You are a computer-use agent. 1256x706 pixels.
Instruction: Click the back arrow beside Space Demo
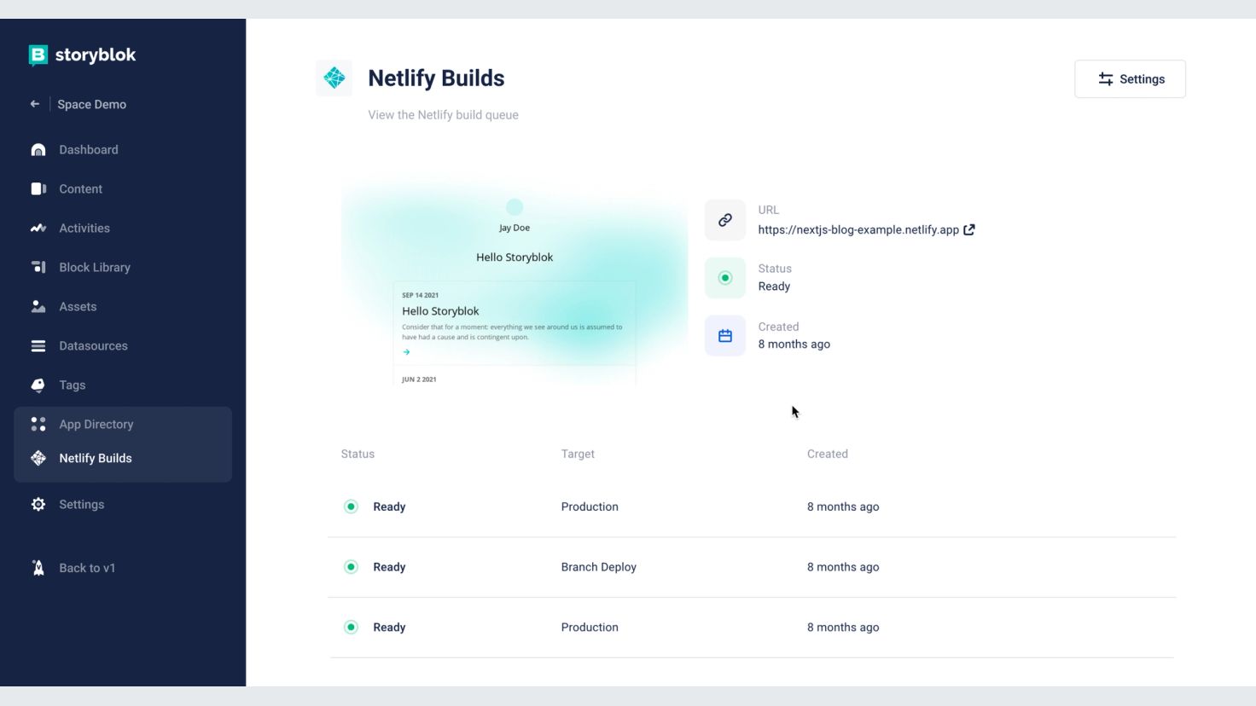pos(35,104)
